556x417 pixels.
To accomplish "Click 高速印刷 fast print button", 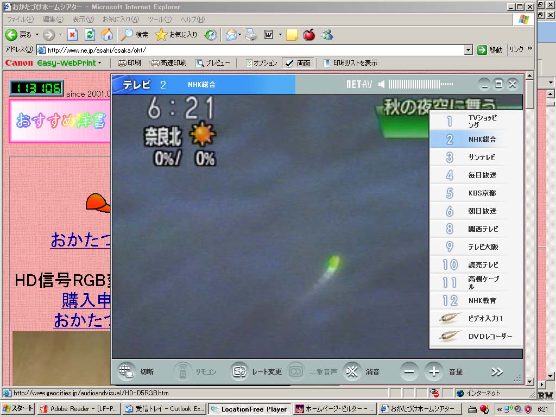I will (x=168, y=63).
